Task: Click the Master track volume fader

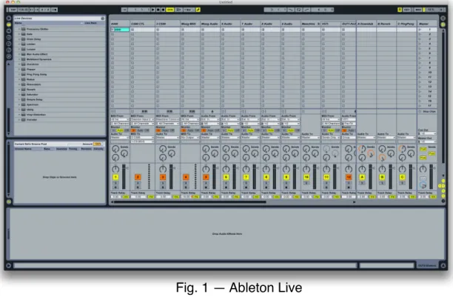Action: pos(431,176)
